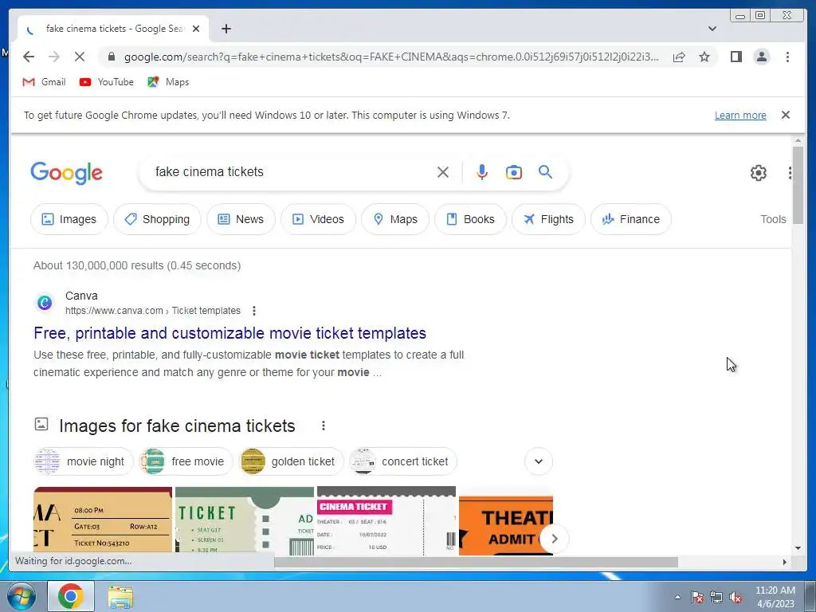Open the Maps bookmark
The image size is (816, 612).
[x=168, y=82]
